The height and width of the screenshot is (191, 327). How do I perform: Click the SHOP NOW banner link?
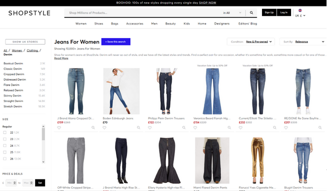point(207,2)
